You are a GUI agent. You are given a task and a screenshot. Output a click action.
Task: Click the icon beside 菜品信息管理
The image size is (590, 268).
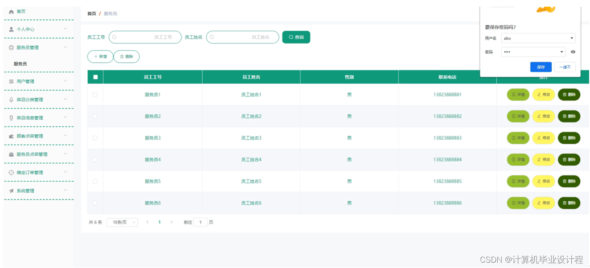point(12,118)
